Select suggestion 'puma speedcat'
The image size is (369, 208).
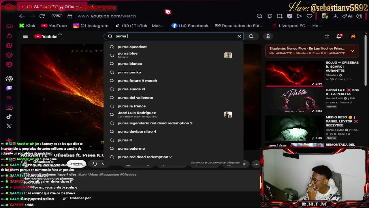(x=174, y=47)
